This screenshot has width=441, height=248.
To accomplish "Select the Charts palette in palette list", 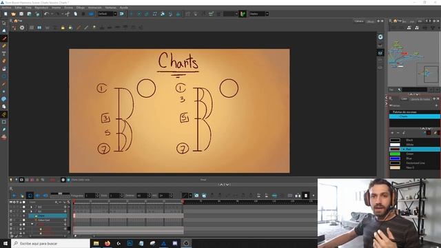I will [x=415, y=116].
